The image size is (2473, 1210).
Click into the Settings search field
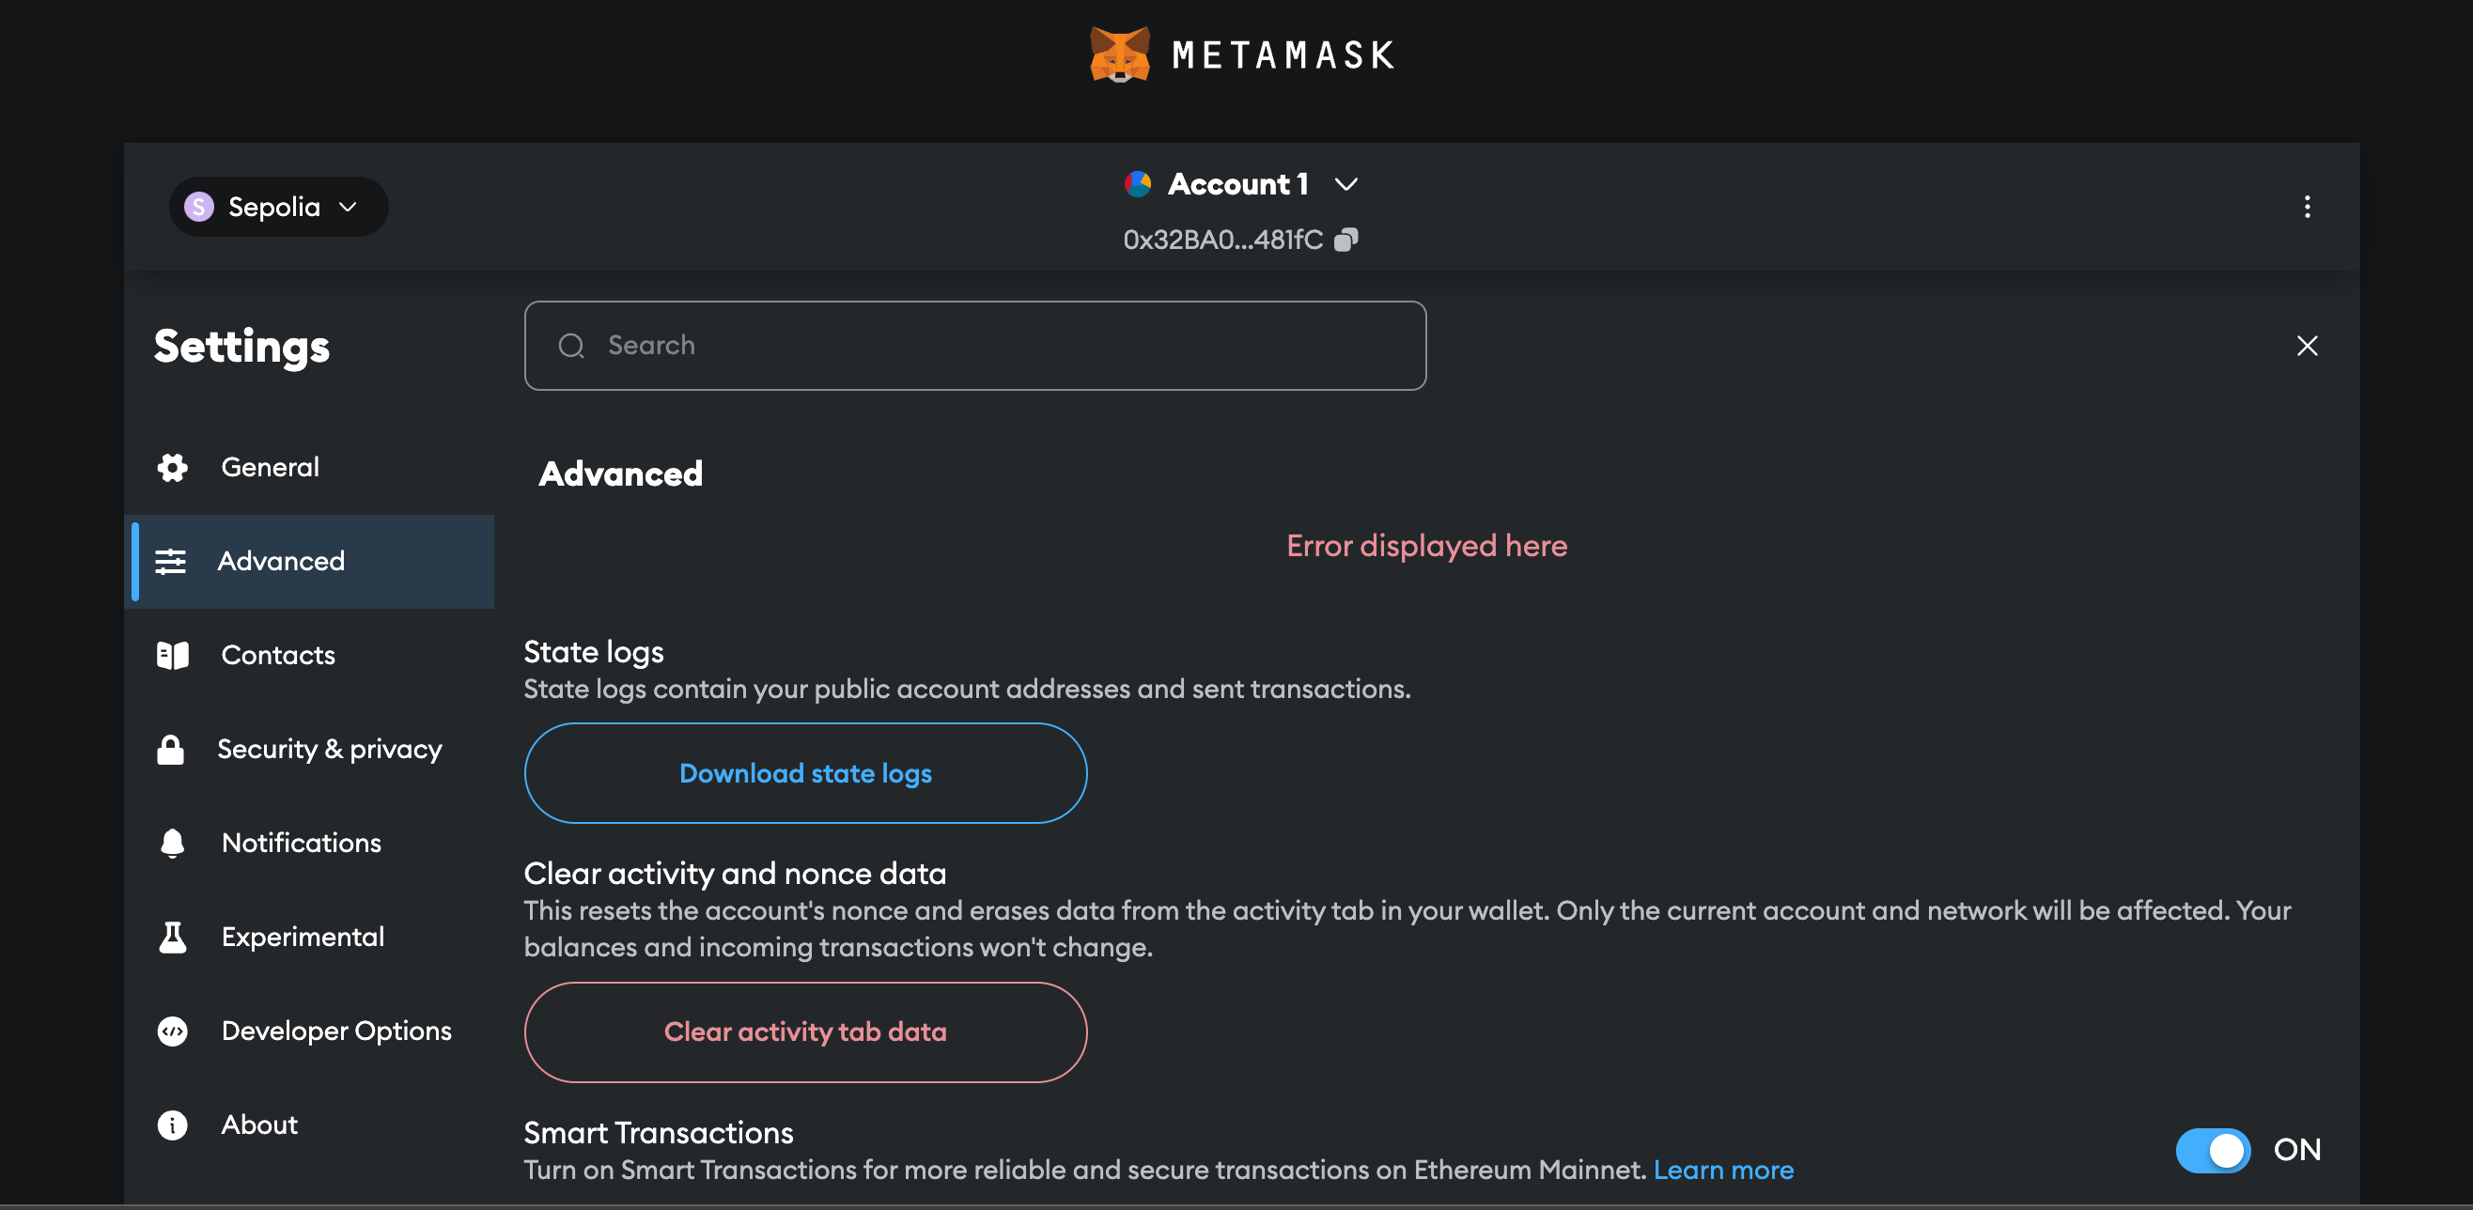[x=974, y=346]
